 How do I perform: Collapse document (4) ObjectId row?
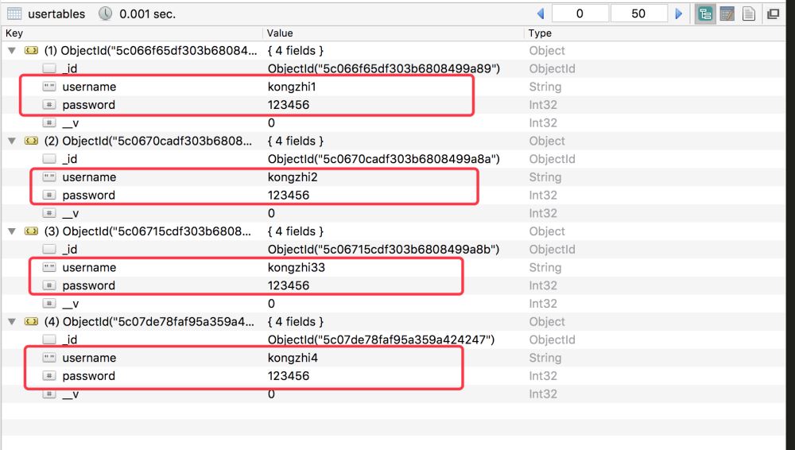click(11, 322)
